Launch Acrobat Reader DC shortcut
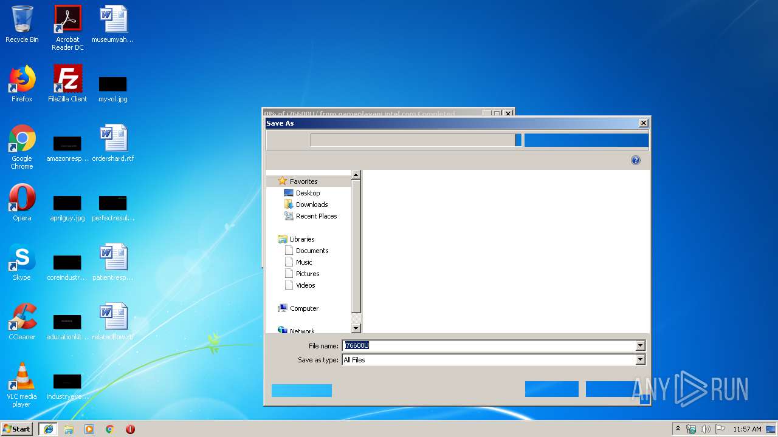The image size is (778, 437). [x=67, y=28]
